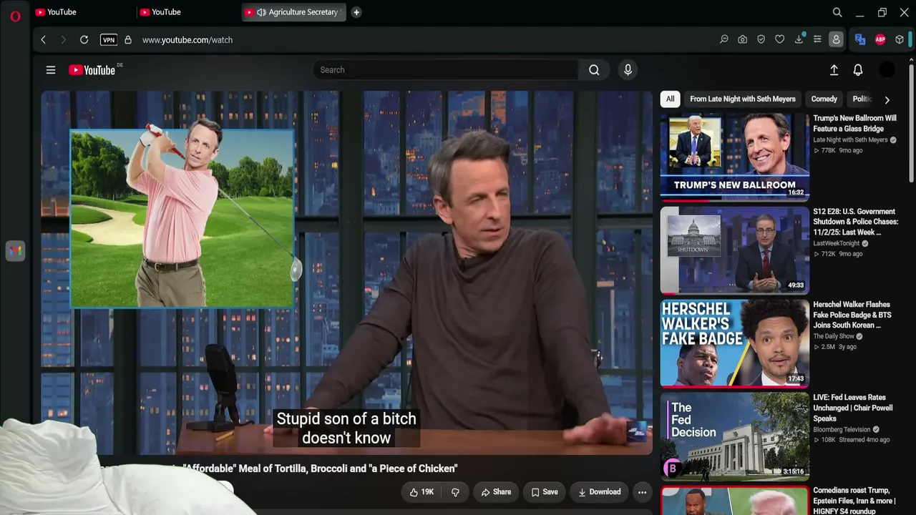Reload the current YouTube page
The width and height of the screenshot is (916, 515).
pyautogui.click(x=84, y=40)
